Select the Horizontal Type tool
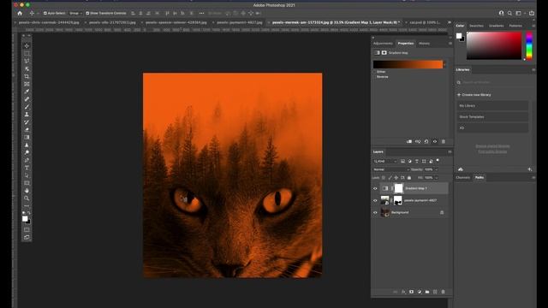The image size is (548, 308). coord(27,168)
